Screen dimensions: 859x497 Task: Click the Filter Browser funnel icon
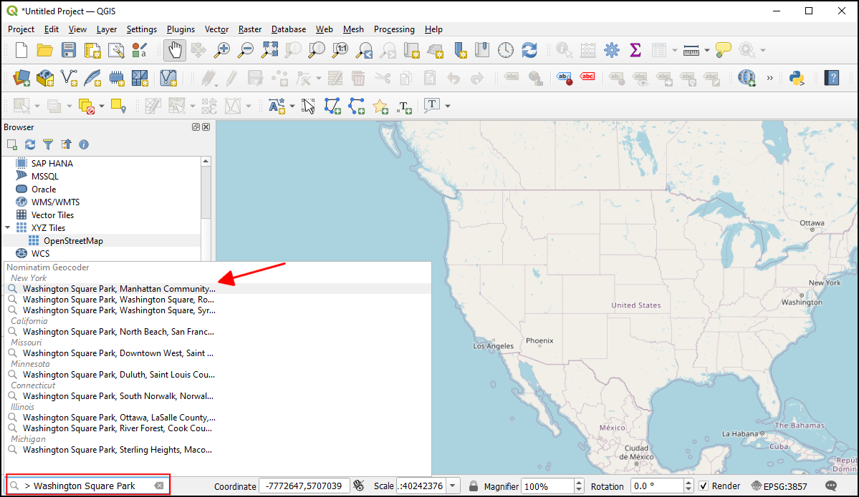[x=48, y=144]
